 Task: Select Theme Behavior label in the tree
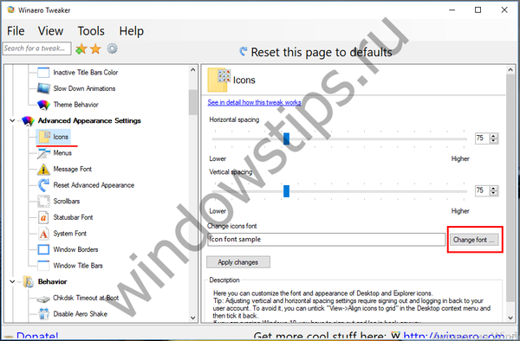coord(76,105)
